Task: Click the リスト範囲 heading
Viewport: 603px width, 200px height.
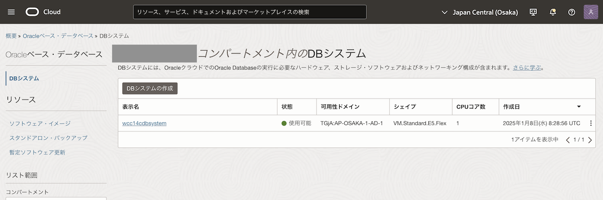Action: click(22, 175)
